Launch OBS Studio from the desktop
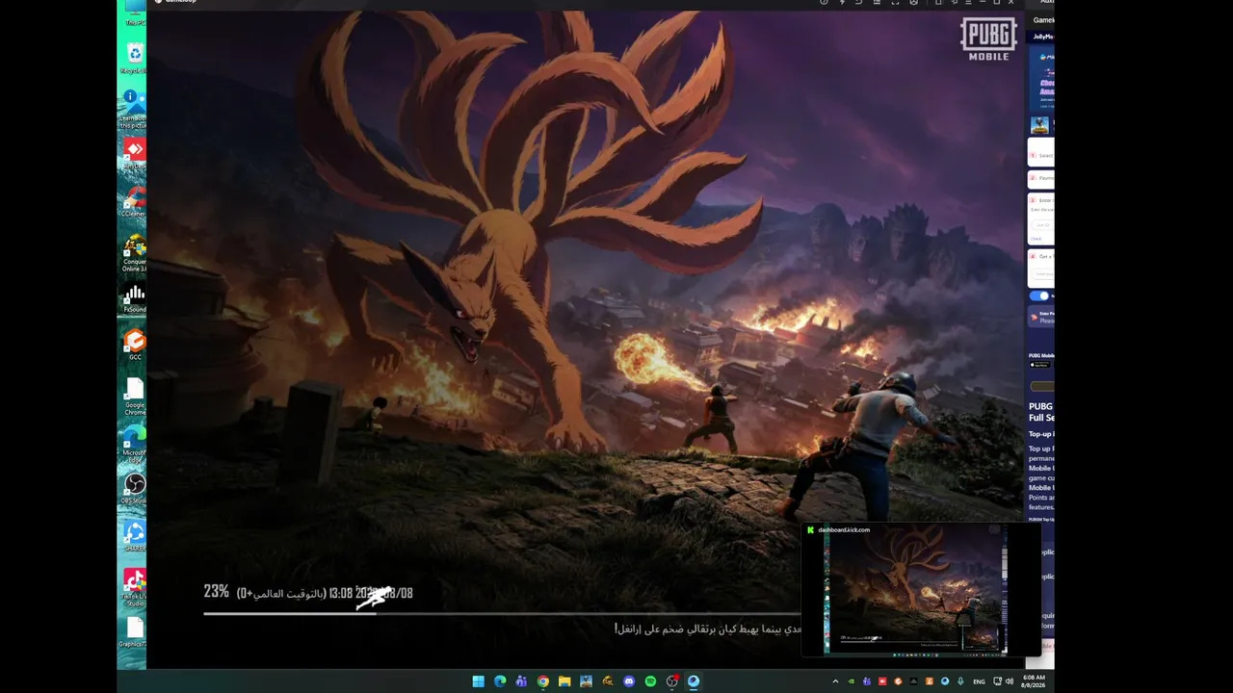 135,488
